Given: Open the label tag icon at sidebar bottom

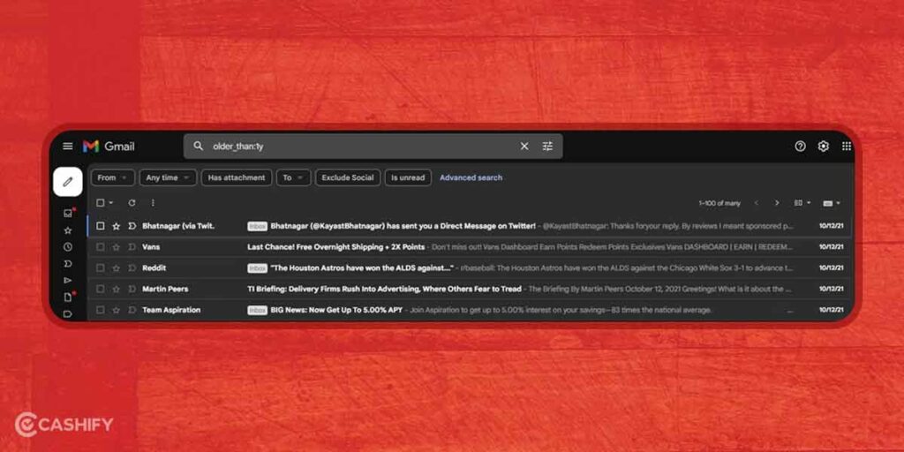Looking at the screenshot, I should click(x=68, y=314).
